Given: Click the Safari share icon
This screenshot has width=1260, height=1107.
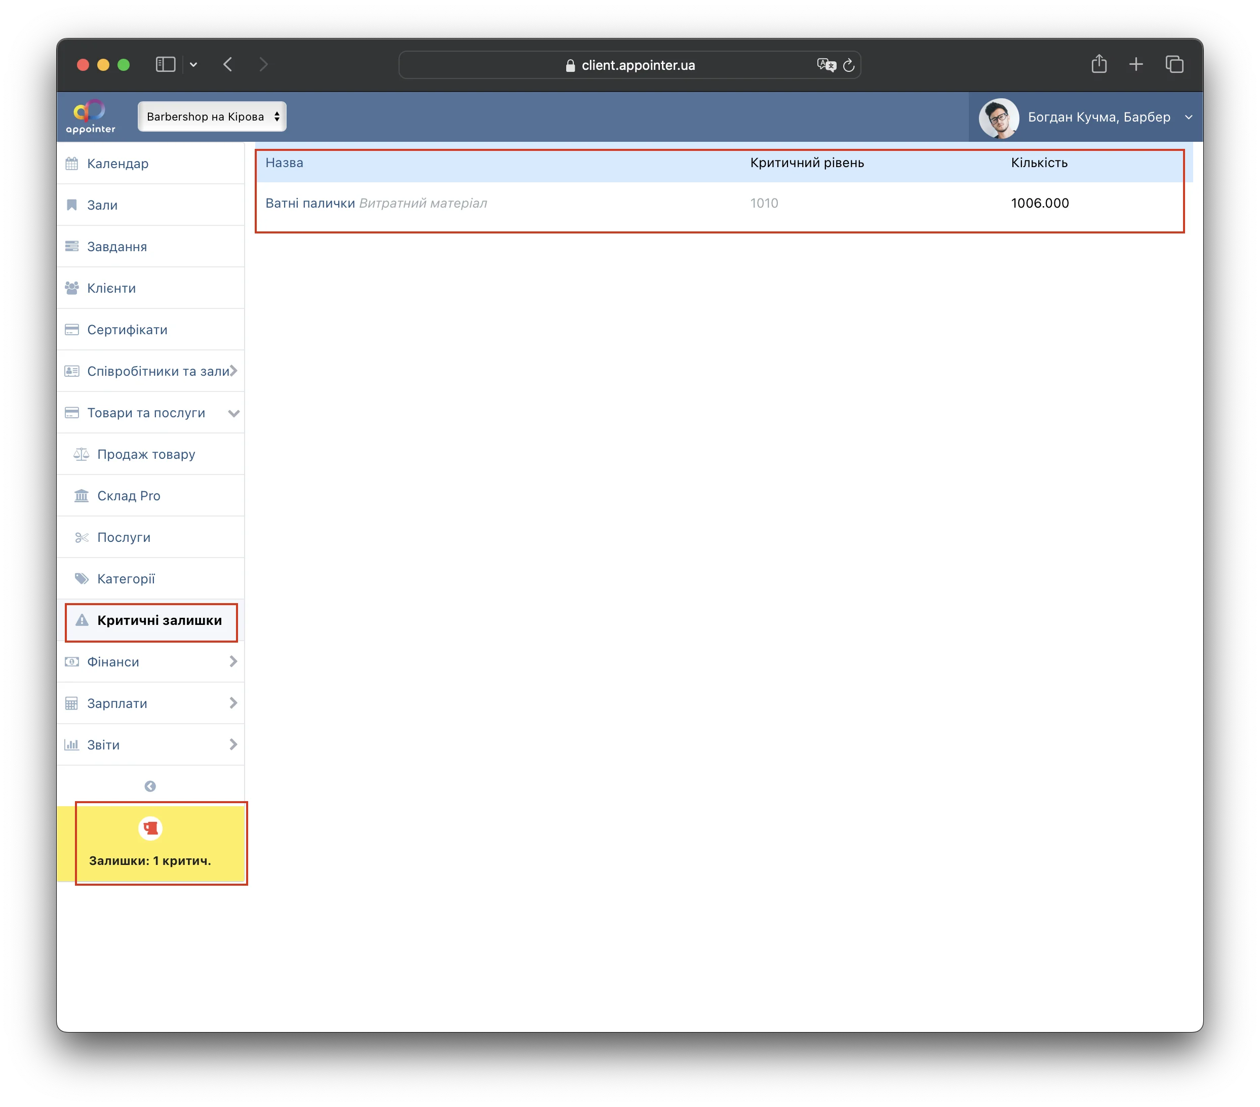Looking at the screenshot, I should click(1098, 63).
